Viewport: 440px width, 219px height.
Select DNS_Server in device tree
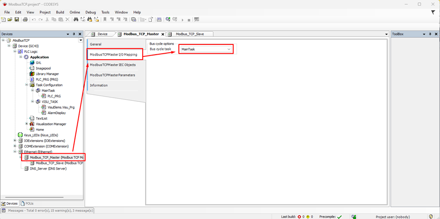pos(48,168)
